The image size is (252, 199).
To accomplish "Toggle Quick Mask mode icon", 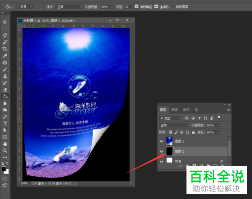I will coord(5,178).
